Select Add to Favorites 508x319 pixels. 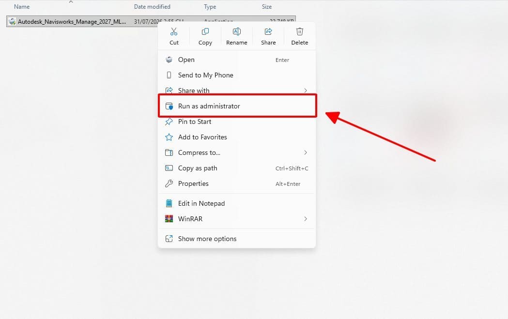click(236, 137)
